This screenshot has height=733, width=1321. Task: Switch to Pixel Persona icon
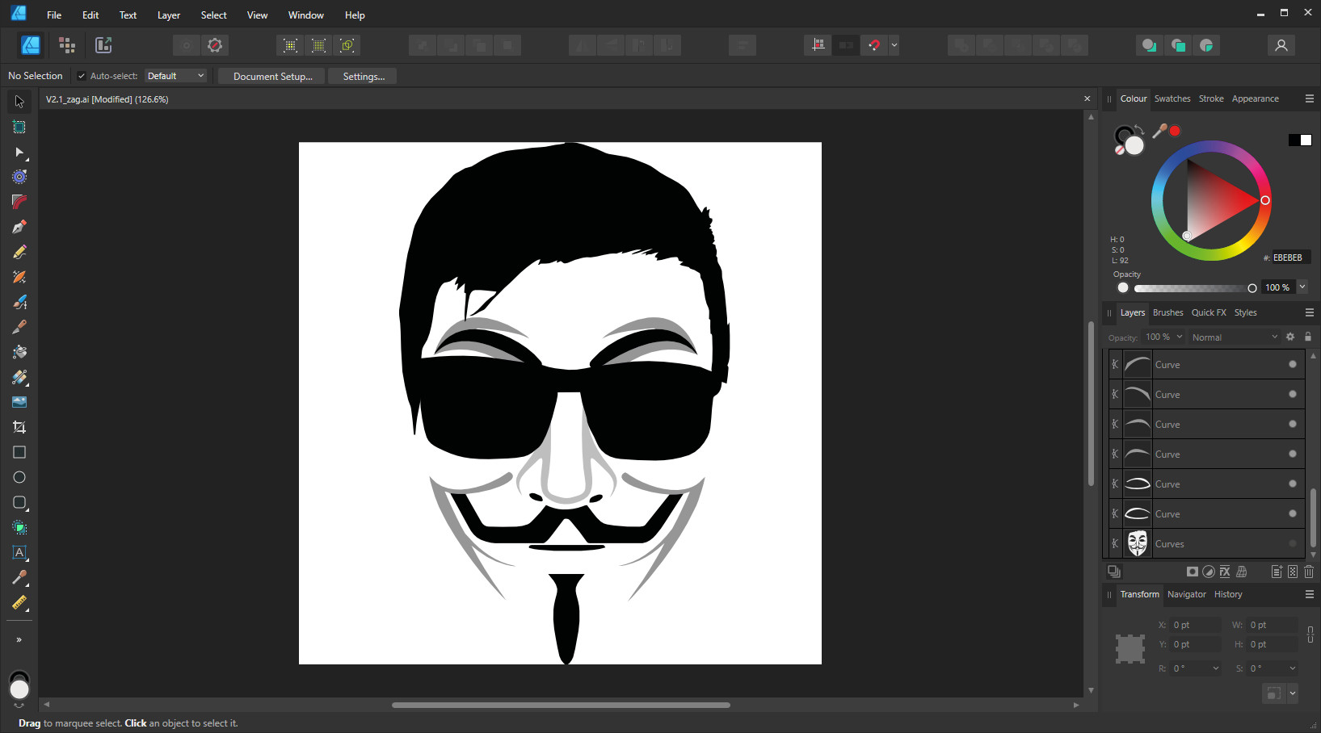click(67, 45)
